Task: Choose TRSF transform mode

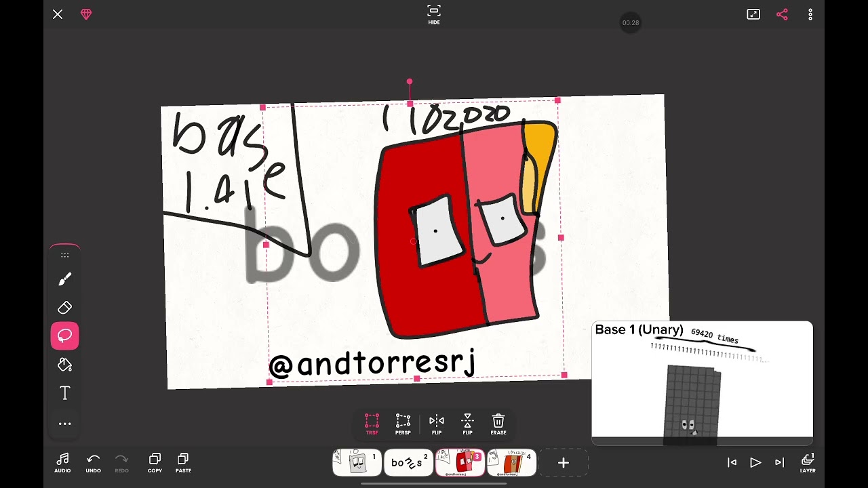Action: pos(372,425)
